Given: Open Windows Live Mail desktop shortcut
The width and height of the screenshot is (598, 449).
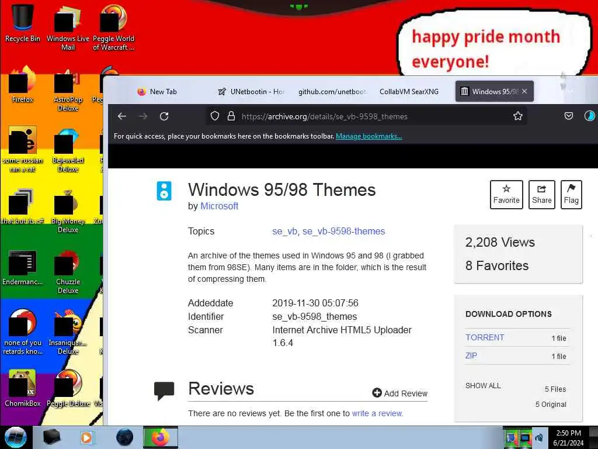Looking at the screenshot, I should click(68, 29).
